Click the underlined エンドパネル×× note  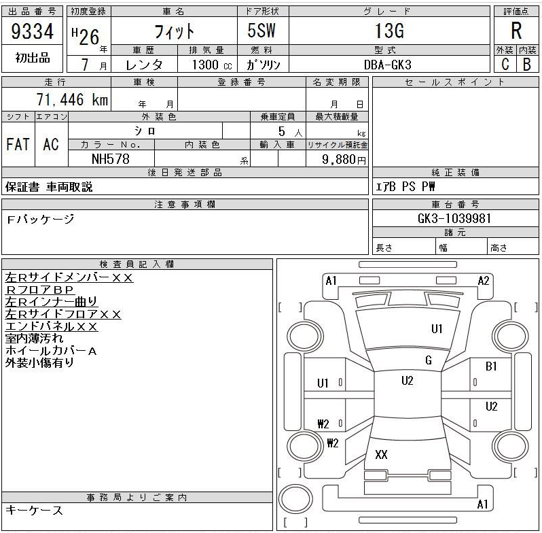(52, 327)
